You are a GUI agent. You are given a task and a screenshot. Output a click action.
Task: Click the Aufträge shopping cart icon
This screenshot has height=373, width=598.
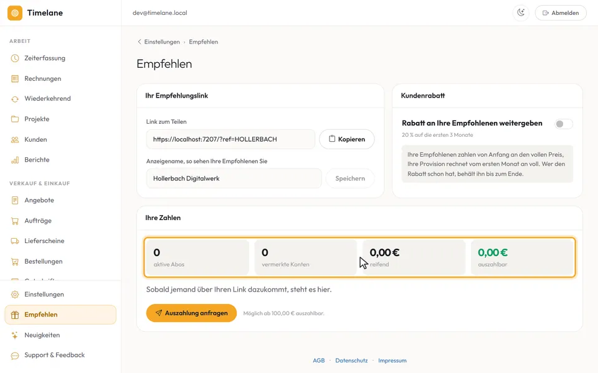pos(15,221)
